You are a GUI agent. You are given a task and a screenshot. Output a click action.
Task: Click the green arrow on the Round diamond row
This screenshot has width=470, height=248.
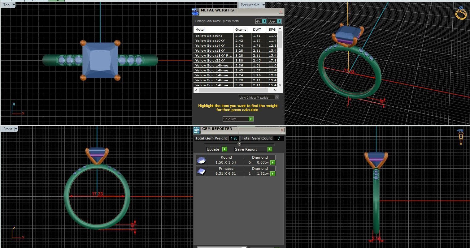pyautogui.click(x=273, y=162)
